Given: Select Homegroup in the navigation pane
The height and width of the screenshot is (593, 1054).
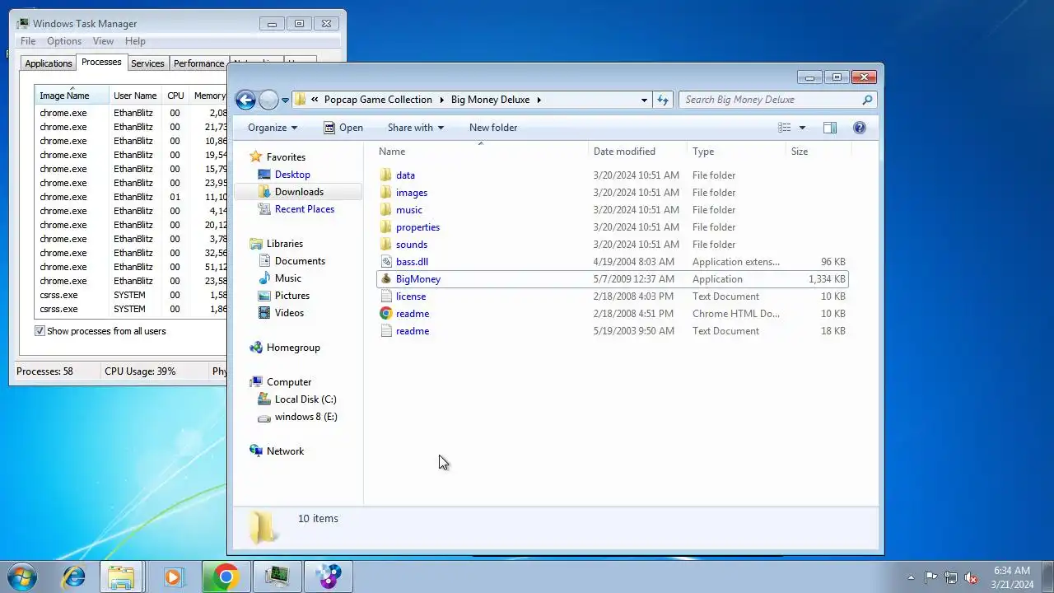Looking at the screenshot, I should click(293, 348).
